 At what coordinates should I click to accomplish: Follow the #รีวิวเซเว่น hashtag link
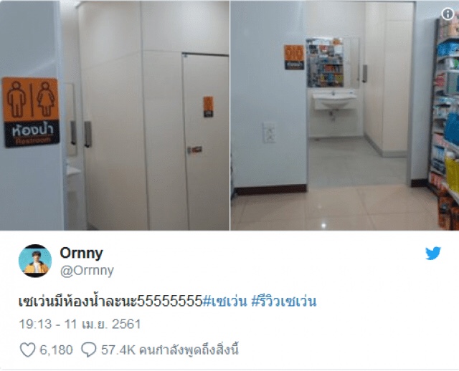point(284,302)
